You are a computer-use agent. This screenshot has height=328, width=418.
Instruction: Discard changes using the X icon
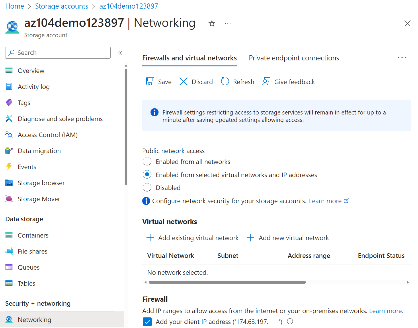[183, 82]
